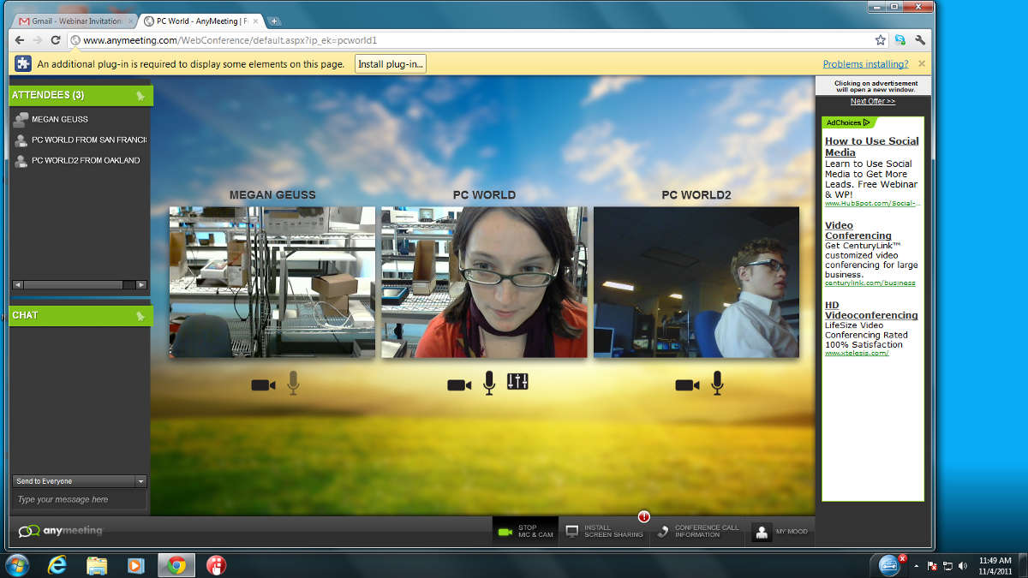1028x578 pixels.
Task: Click PC World2's microphone icon
Action: [x=717, y=383]
